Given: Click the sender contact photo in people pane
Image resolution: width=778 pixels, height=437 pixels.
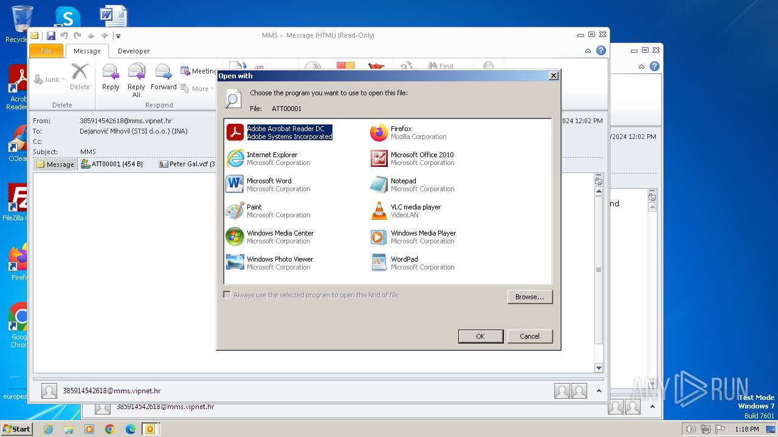Looking at the screenshot, I should (49, 391).
